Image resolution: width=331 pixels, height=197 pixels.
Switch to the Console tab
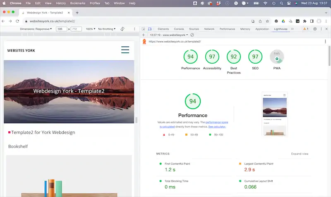coord(179,29)
